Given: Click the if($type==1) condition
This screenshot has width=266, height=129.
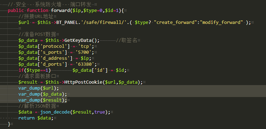Looking at the screenshot, I should pos(34,70).
